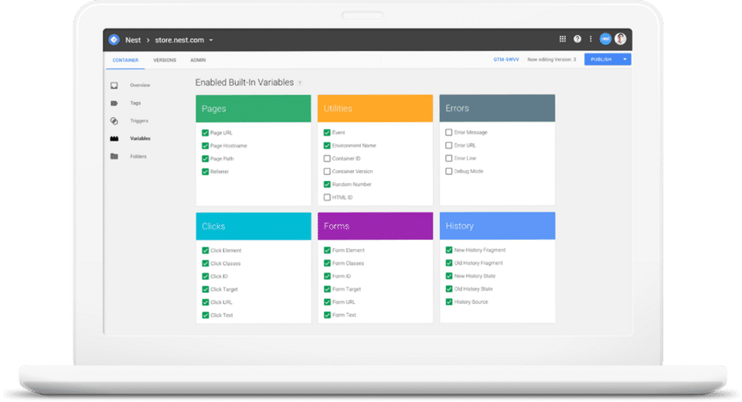This screenshot has height=402, width=742.
Task: Open the three-dot more options menu
Action: click(591, 39)
